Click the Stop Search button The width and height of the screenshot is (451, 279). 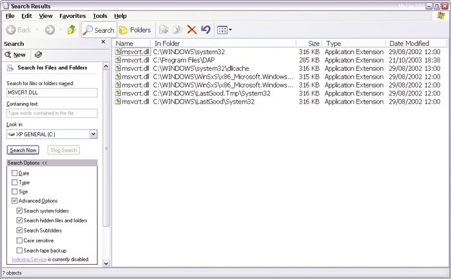pos(64,150)
